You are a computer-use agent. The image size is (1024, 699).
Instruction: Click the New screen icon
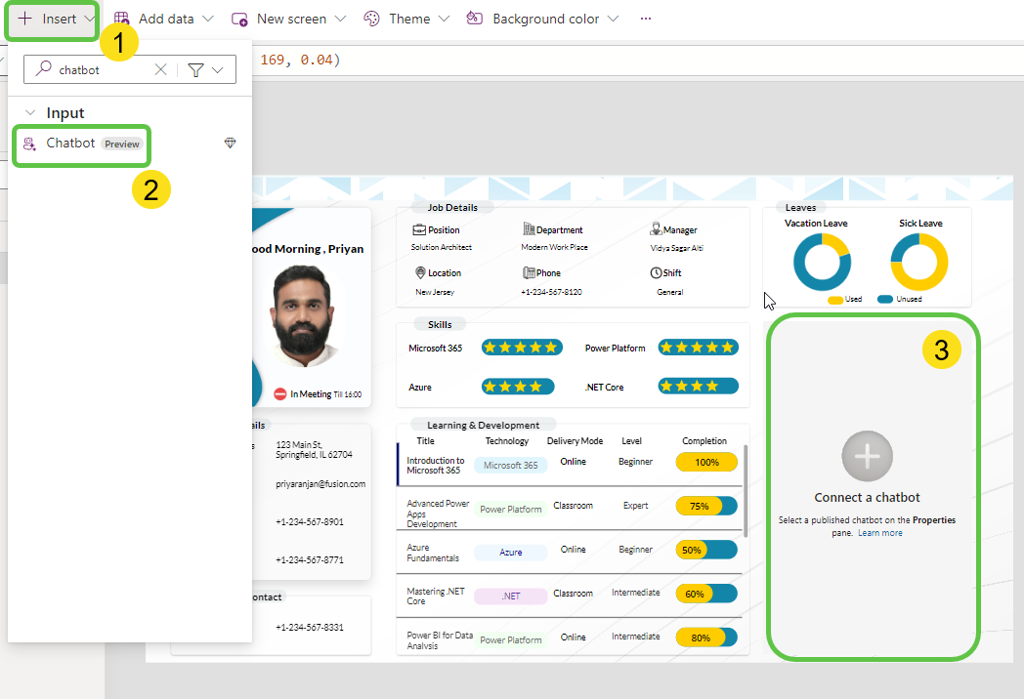pyautogui.click(x=239, y=19)
